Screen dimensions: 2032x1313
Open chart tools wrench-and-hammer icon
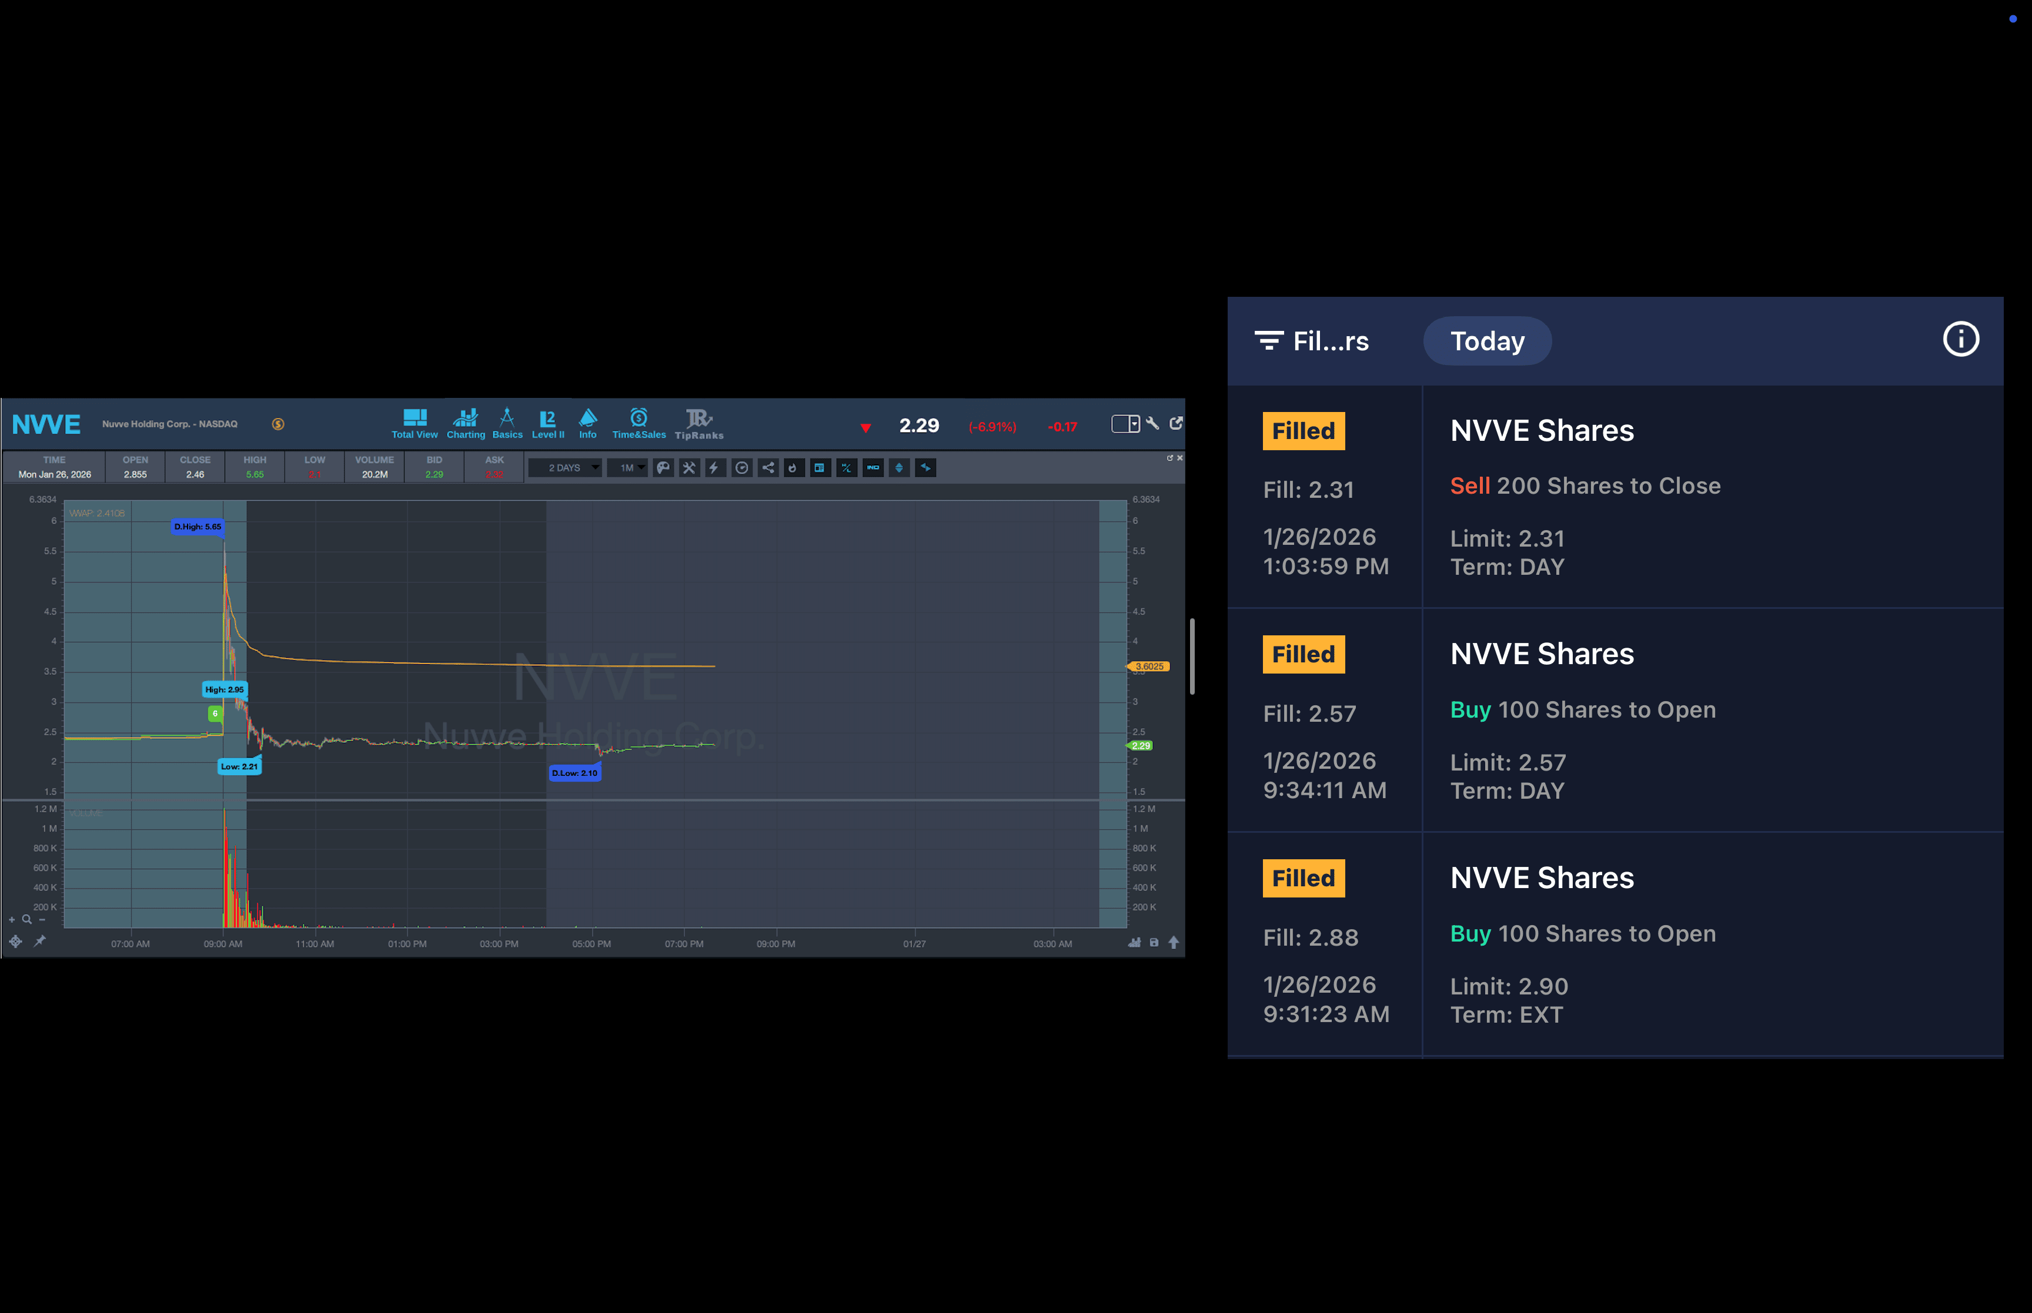coord(689,467)
